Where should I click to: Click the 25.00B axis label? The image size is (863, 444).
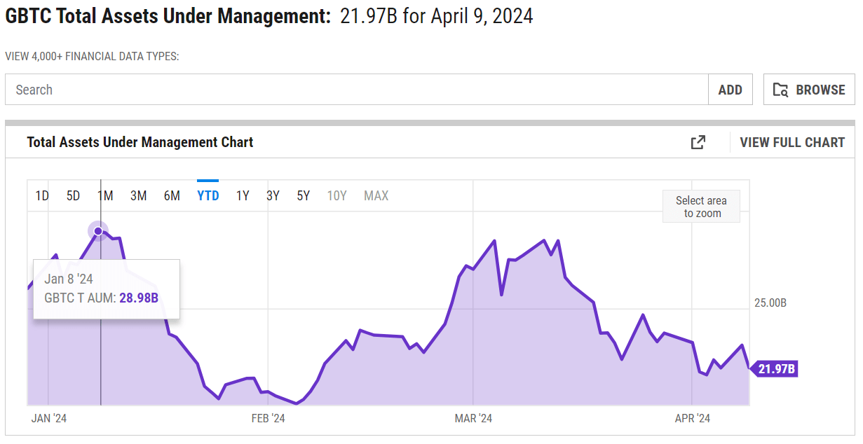coord(769,303)
